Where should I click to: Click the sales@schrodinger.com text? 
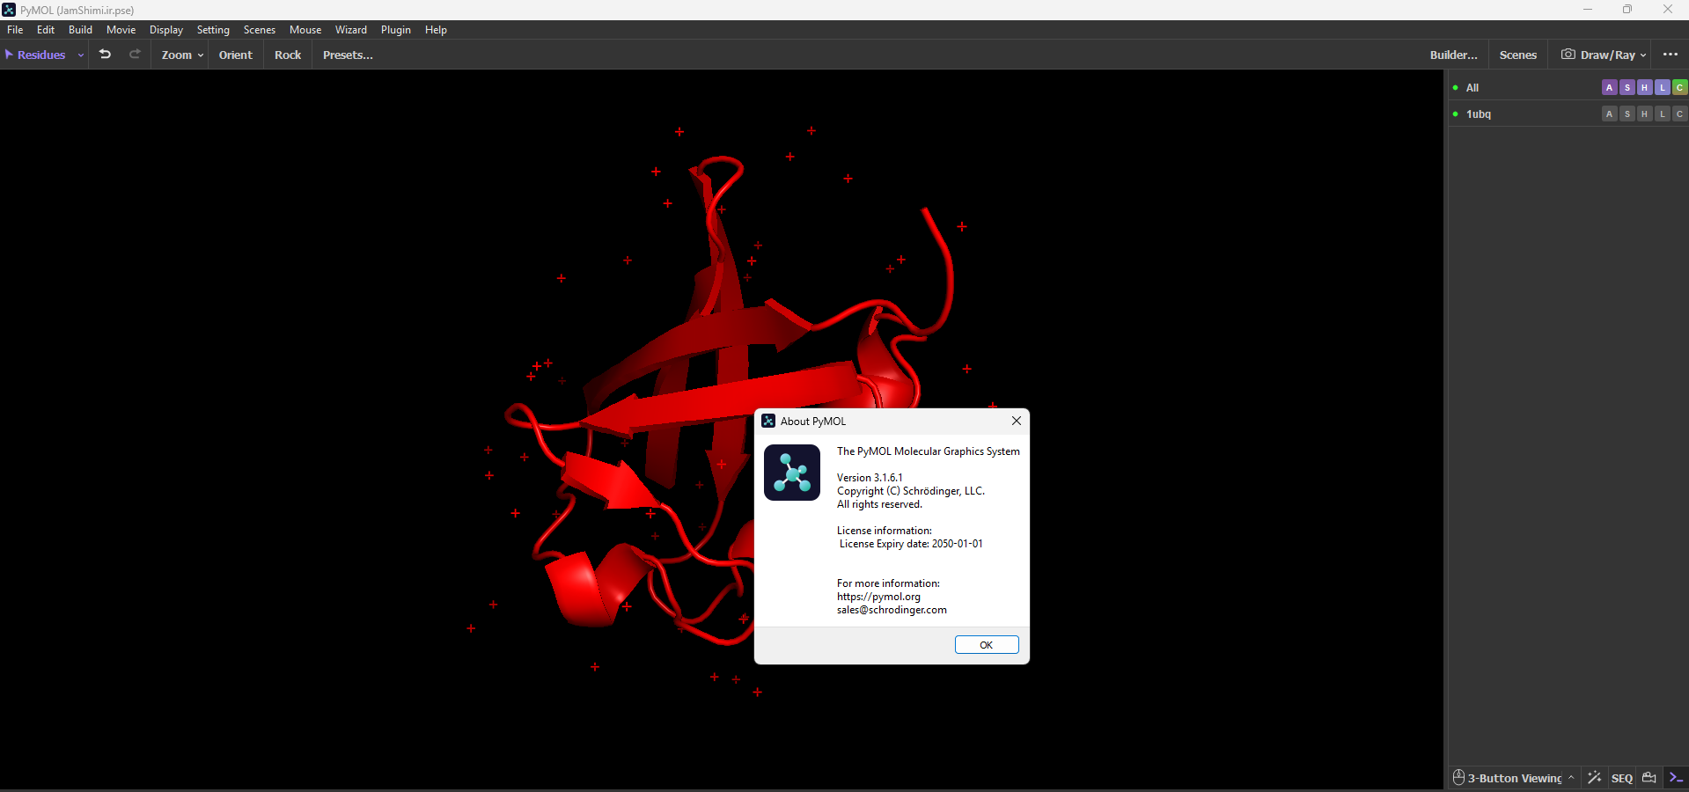coord(892,610)
